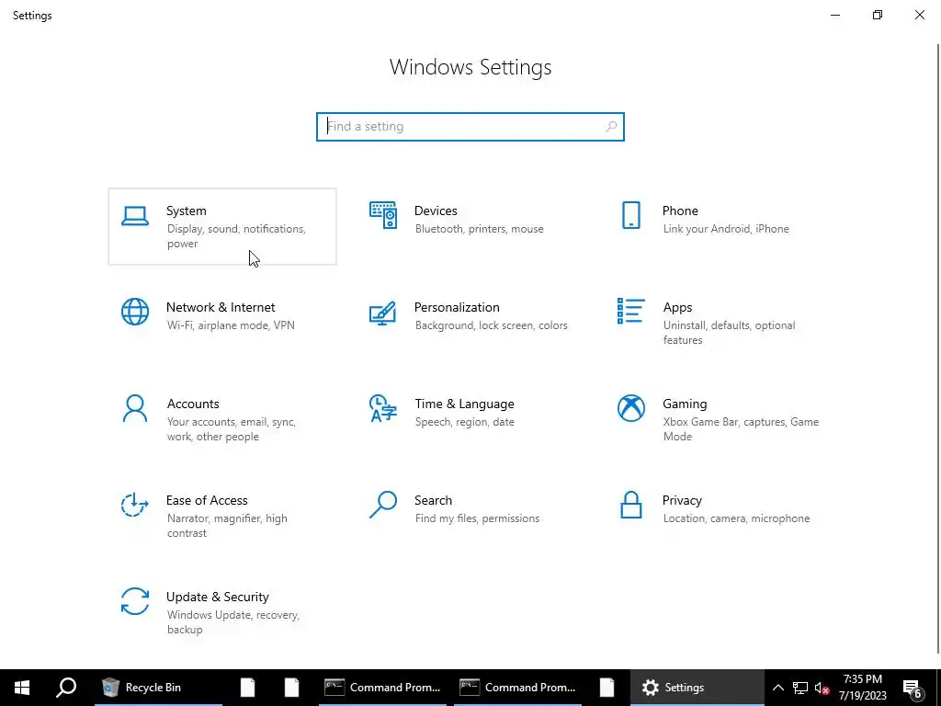Click the Time & Language clock icon
Viewport: 941px width, 706px height.
[383, 408]
